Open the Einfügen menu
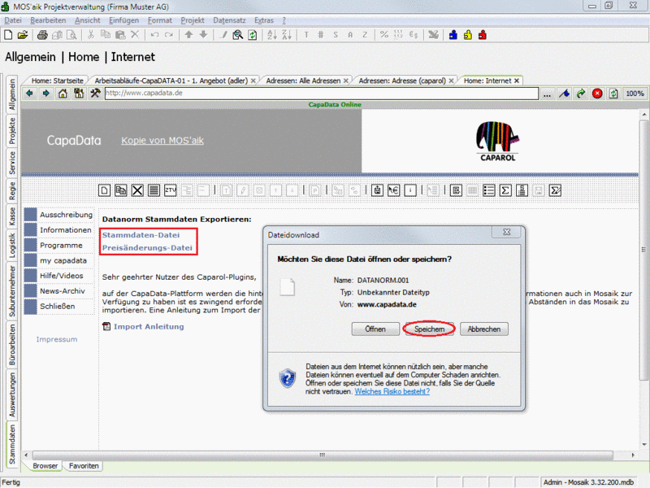Screen dimensions: 650x488 (124, 20)
